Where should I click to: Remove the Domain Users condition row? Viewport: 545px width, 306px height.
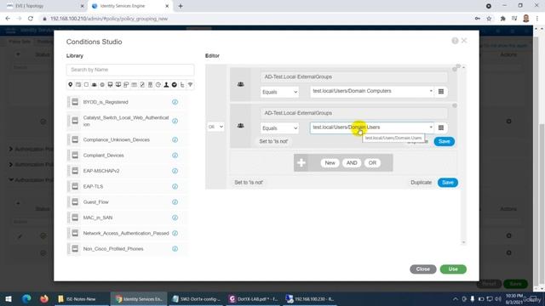(455, 105)
